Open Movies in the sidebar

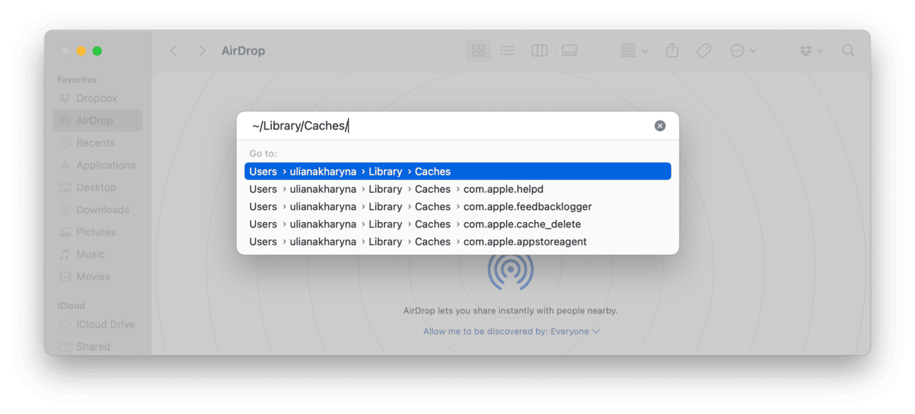96,277
